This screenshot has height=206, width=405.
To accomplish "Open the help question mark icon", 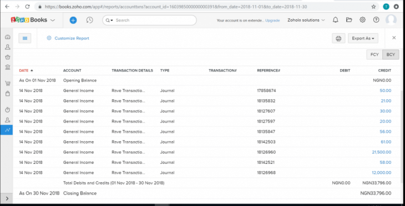I will pyautogui.click(x=376, y=20).
